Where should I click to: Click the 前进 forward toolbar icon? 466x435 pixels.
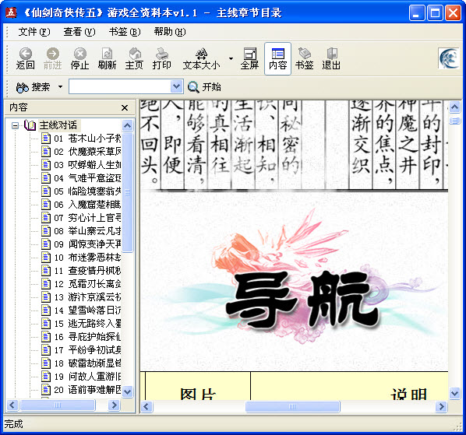[x=53, y=58]
